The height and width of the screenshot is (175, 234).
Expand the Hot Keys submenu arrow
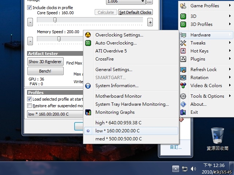tap(230, 51)
